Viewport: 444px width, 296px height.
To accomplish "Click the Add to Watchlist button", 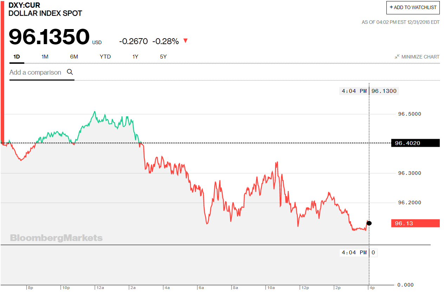I will coord(413,7).
